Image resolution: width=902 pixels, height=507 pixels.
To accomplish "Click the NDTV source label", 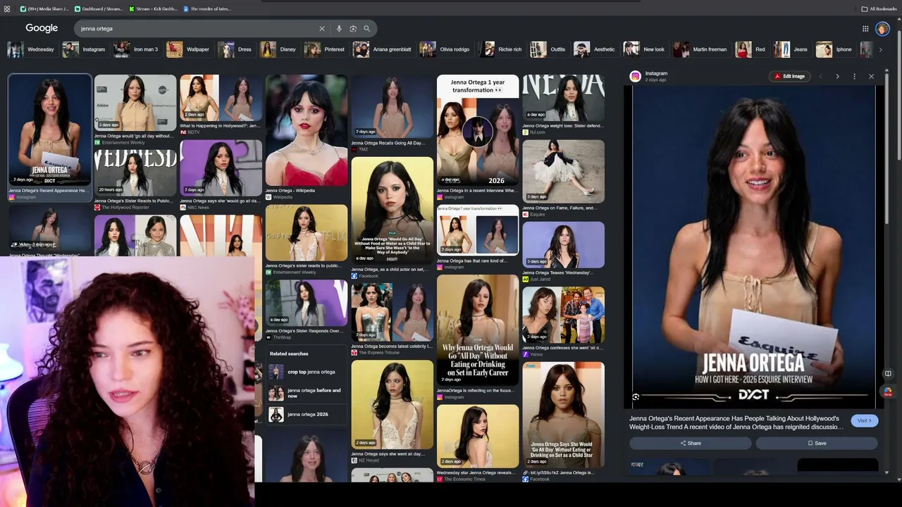I will [x=192, y=132].
